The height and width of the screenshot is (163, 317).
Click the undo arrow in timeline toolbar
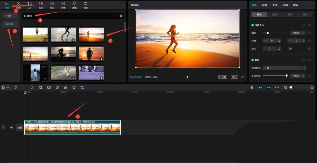coord(16,87)
